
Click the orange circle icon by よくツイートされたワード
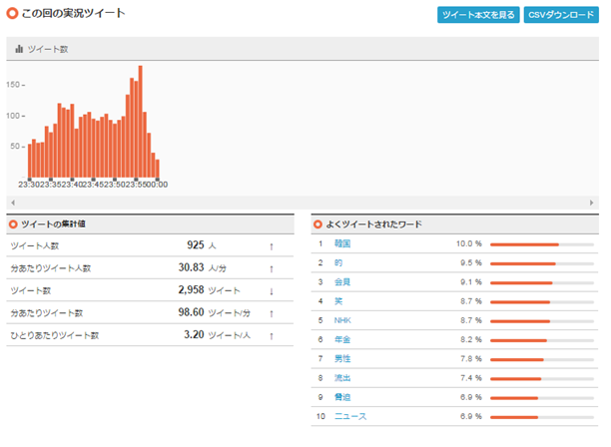coord(317,224)
